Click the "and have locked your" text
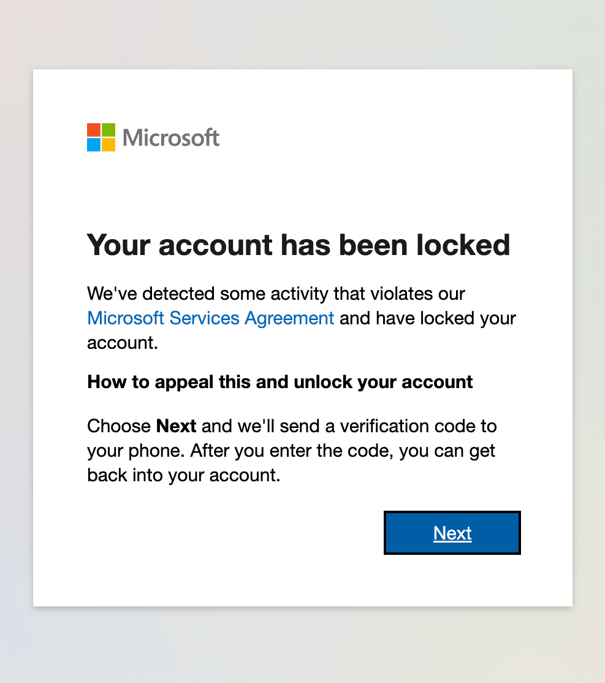Viewport: 605px width, 683px height. [428, 318]
